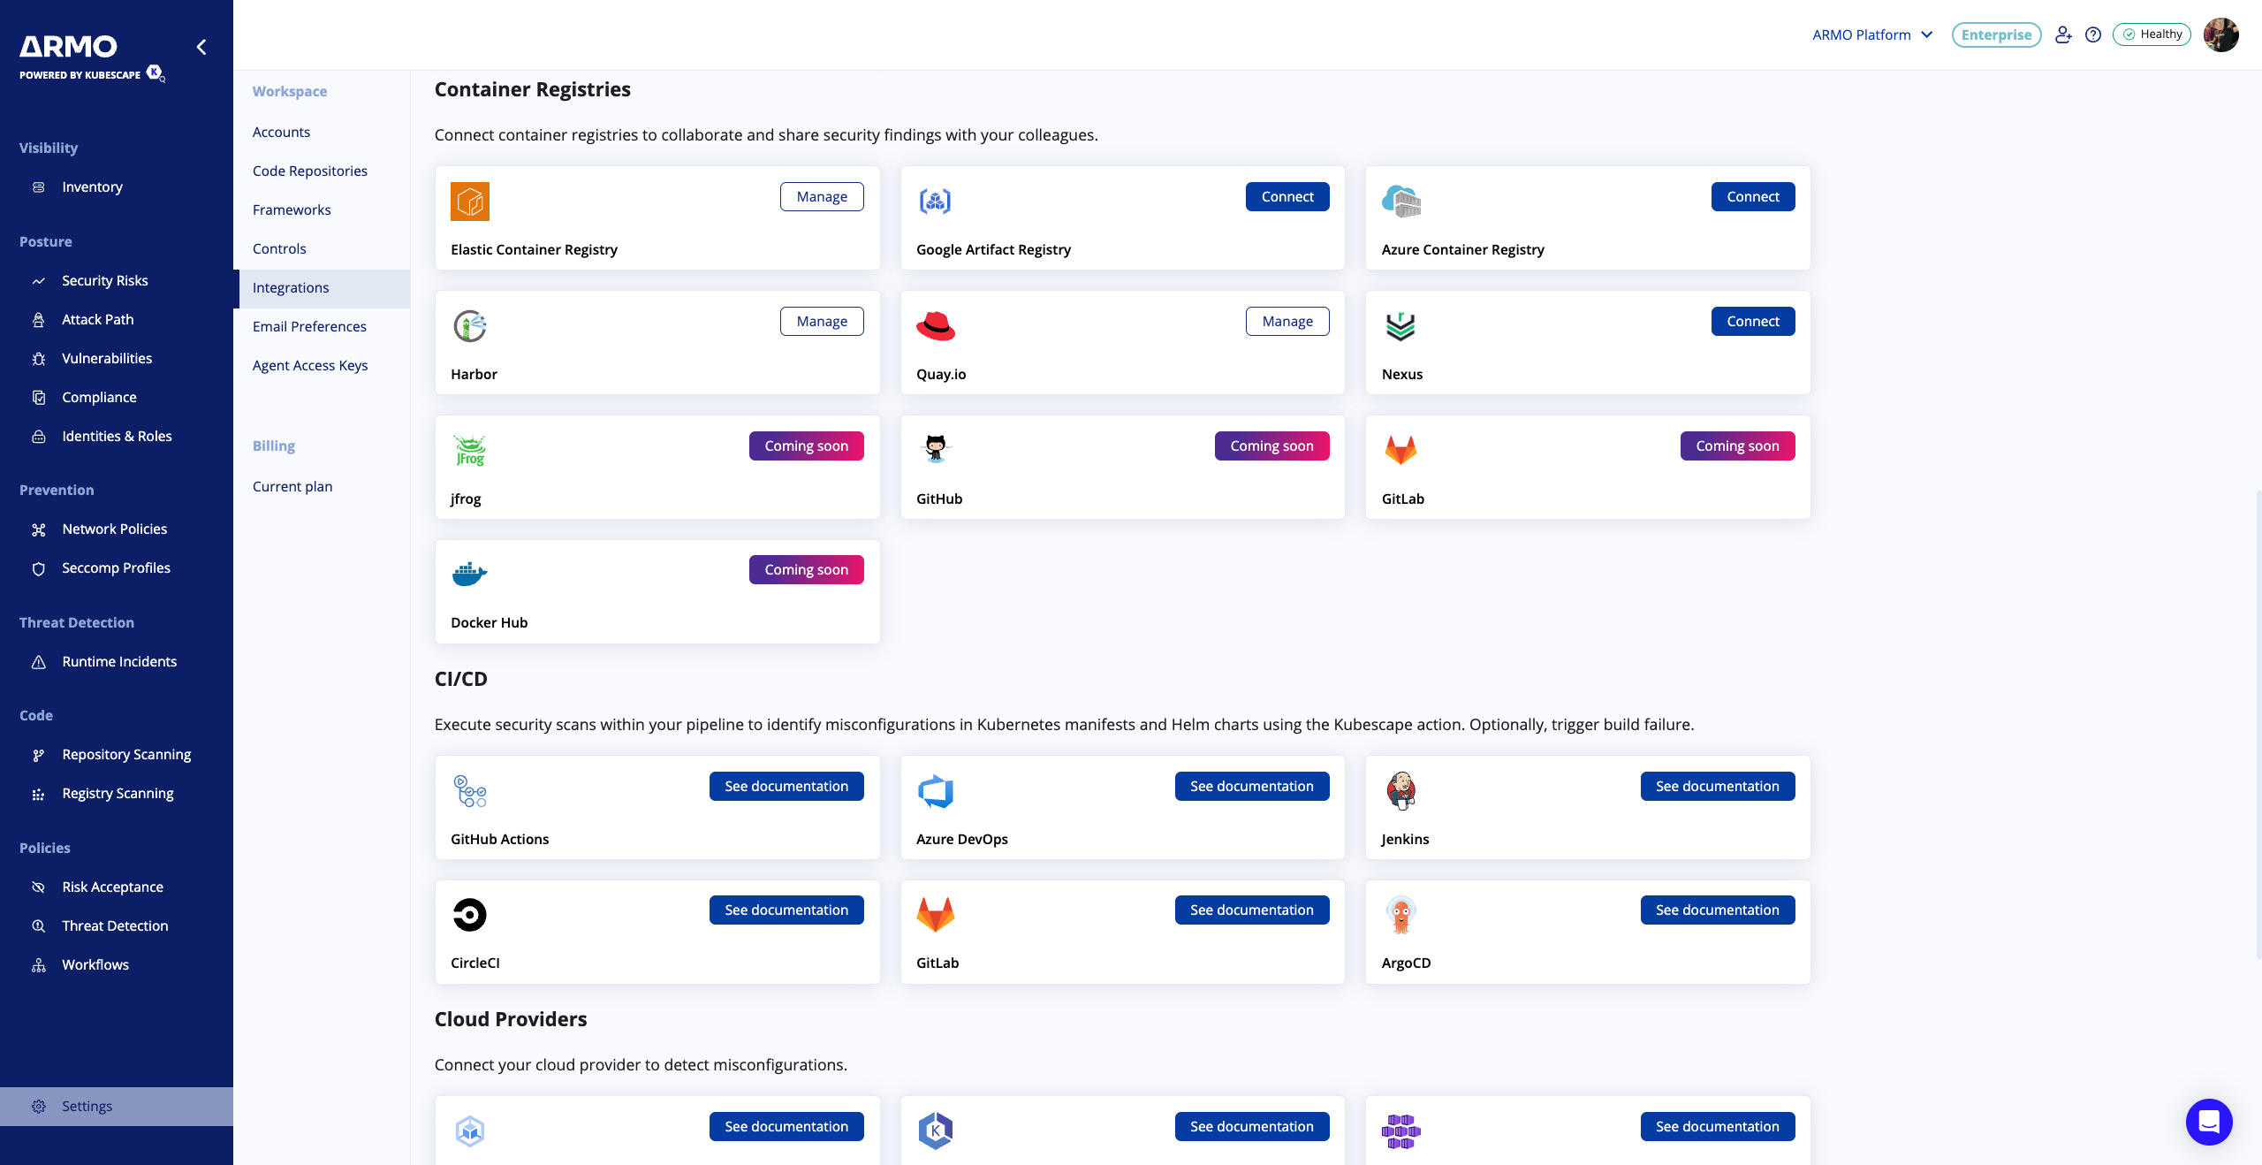Screen dimensions: 2262x1165
Task: Manage the Quay.io registry
Action: click(1287, 322)
